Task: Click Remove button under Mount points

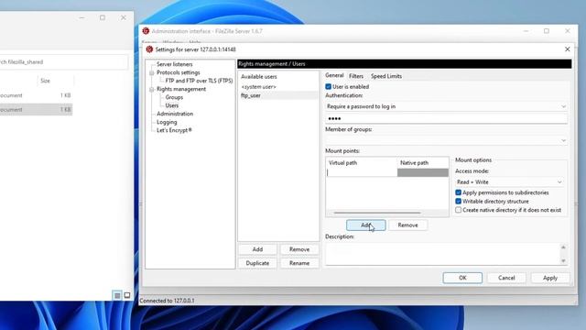Action: point(407,225)
